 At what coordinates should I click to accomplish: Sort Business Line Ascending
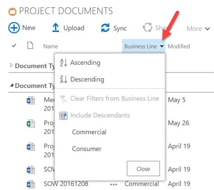[85, 62]
